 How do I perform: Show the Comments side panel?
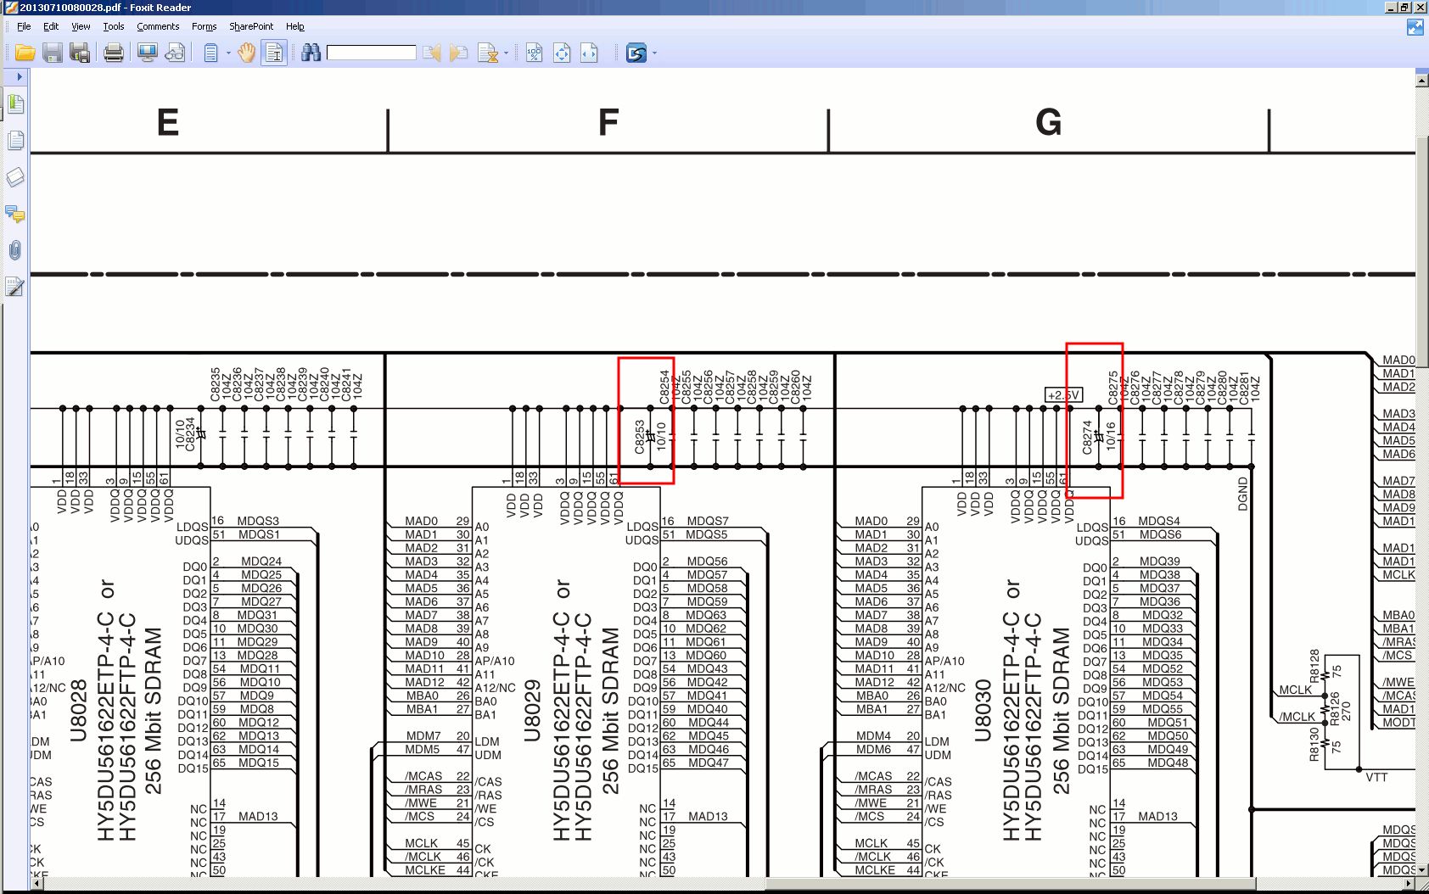[x=15, y=214]
